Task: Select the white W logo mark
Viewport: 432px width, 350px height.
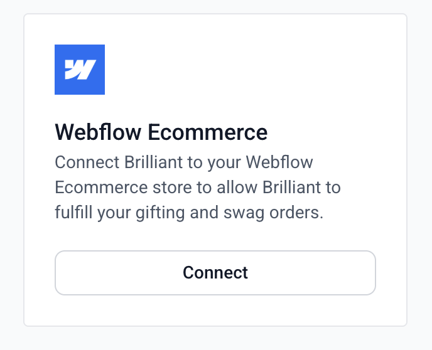Action: (80, 70)
